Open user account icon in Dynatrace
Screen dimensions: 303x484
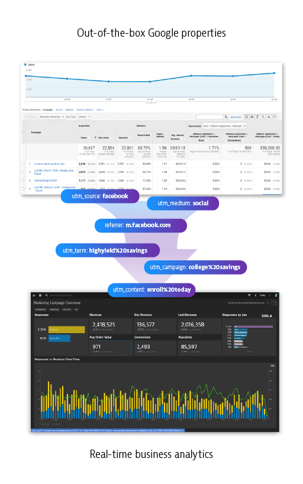click(276, 295)
